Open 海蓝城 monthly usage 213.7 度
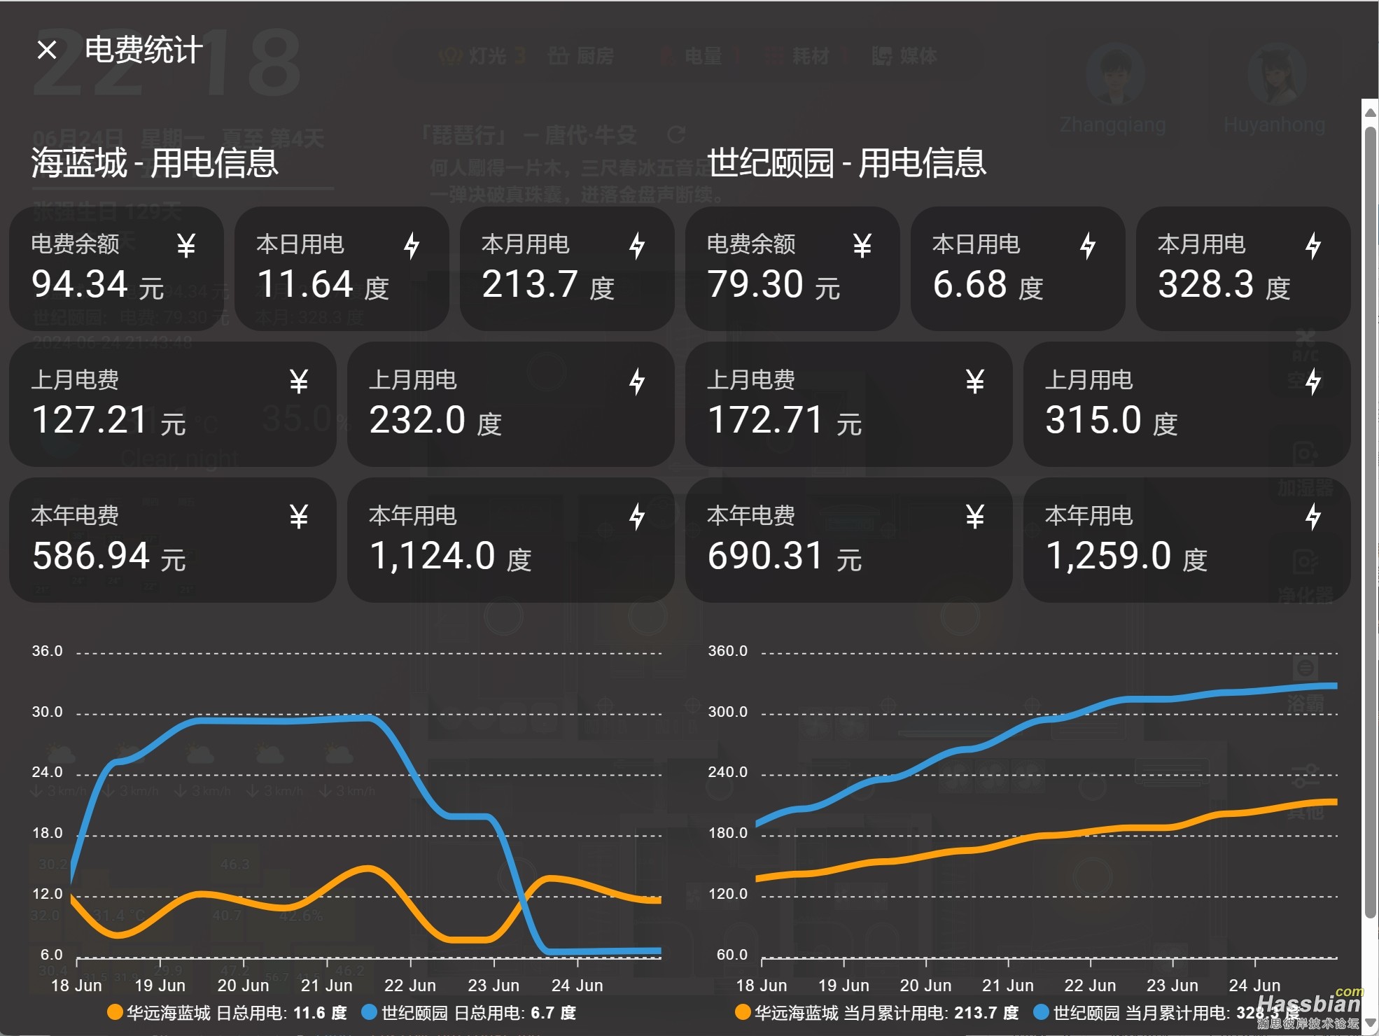1379x1036 pixels. click(x=549, y=285)
